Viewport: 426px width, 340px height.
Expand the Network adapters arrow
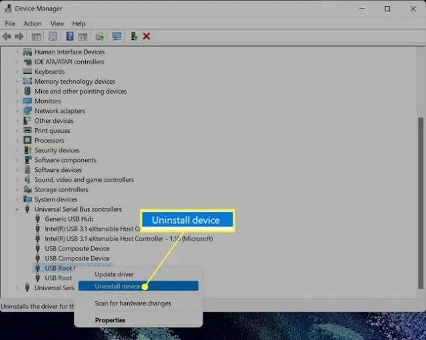click(x=17, y=111)
